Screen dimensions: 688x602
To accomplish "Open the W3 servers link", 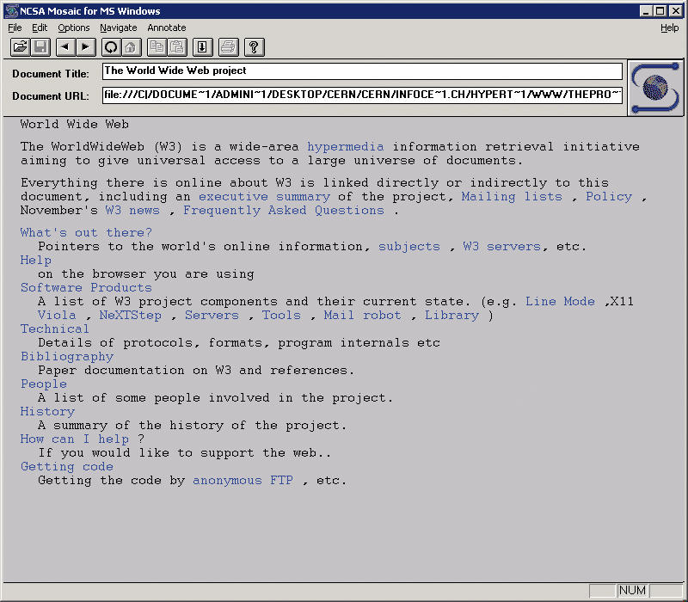I will pyautogui.click(x=501, y=247).
